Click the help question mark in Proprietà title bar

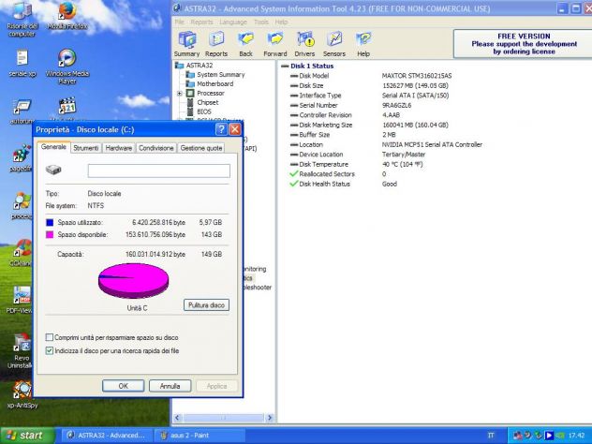point(221,129)
